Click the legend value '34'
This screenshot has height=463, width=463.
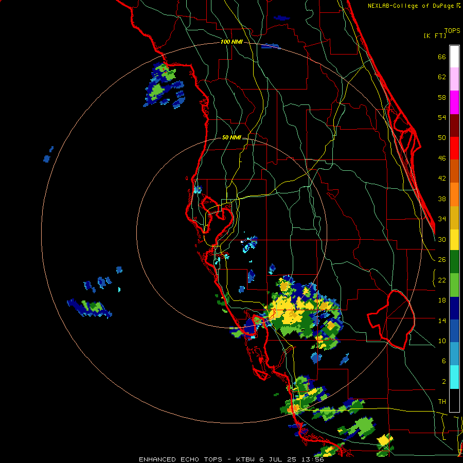(x=442, y=219)
